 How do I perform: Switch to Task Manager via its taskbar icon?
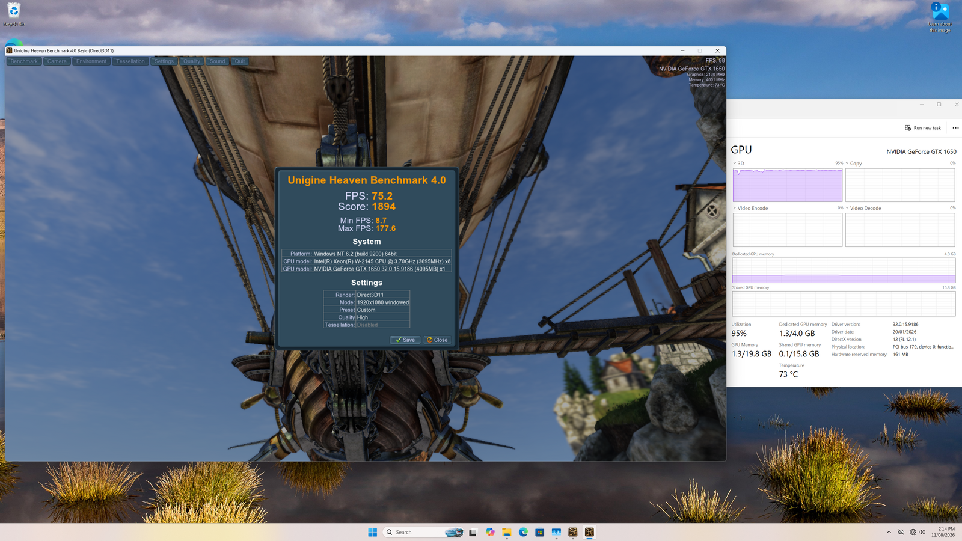pos(556,532)
